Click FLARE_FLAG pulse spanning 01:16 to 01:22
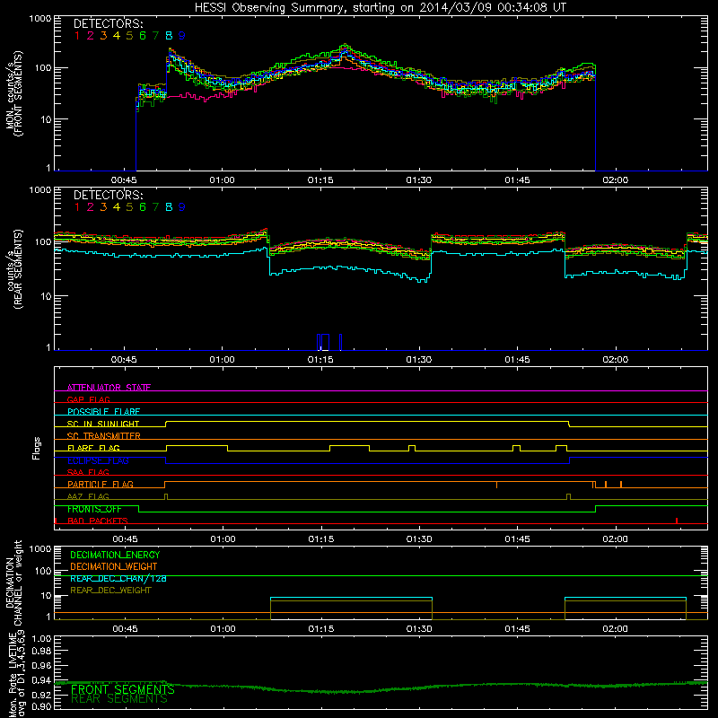The image size is (718, 718). 349,446
